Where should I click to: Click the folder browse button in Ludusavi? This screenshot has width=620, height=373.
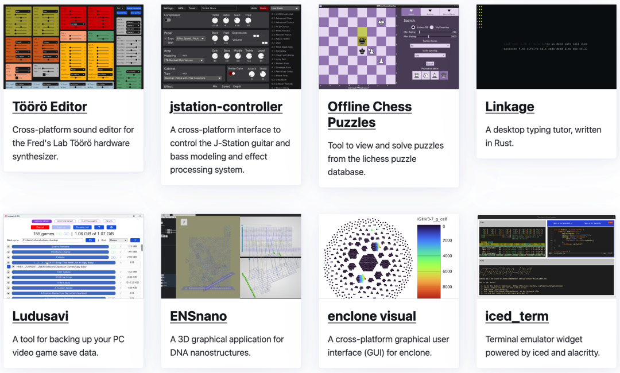pyautogui.click(x=91, y=240)
